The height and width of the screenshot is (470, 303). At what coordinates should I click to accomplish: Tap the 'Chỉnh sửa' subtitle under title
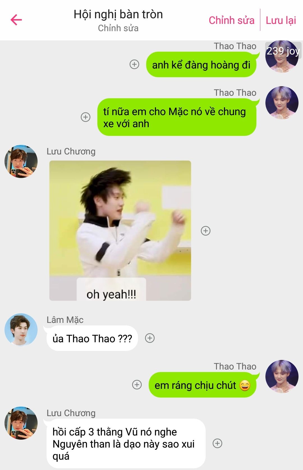tap(118, 28)
